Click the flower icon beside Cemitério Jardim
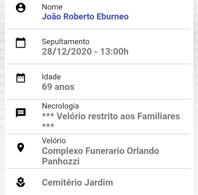The height and width of the screenshot is (195, 198). pos(21,182)
